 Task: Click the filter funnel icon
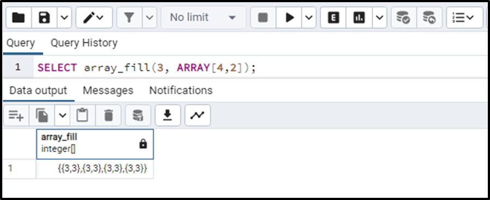pyautogui.click(x=129, y=17)
